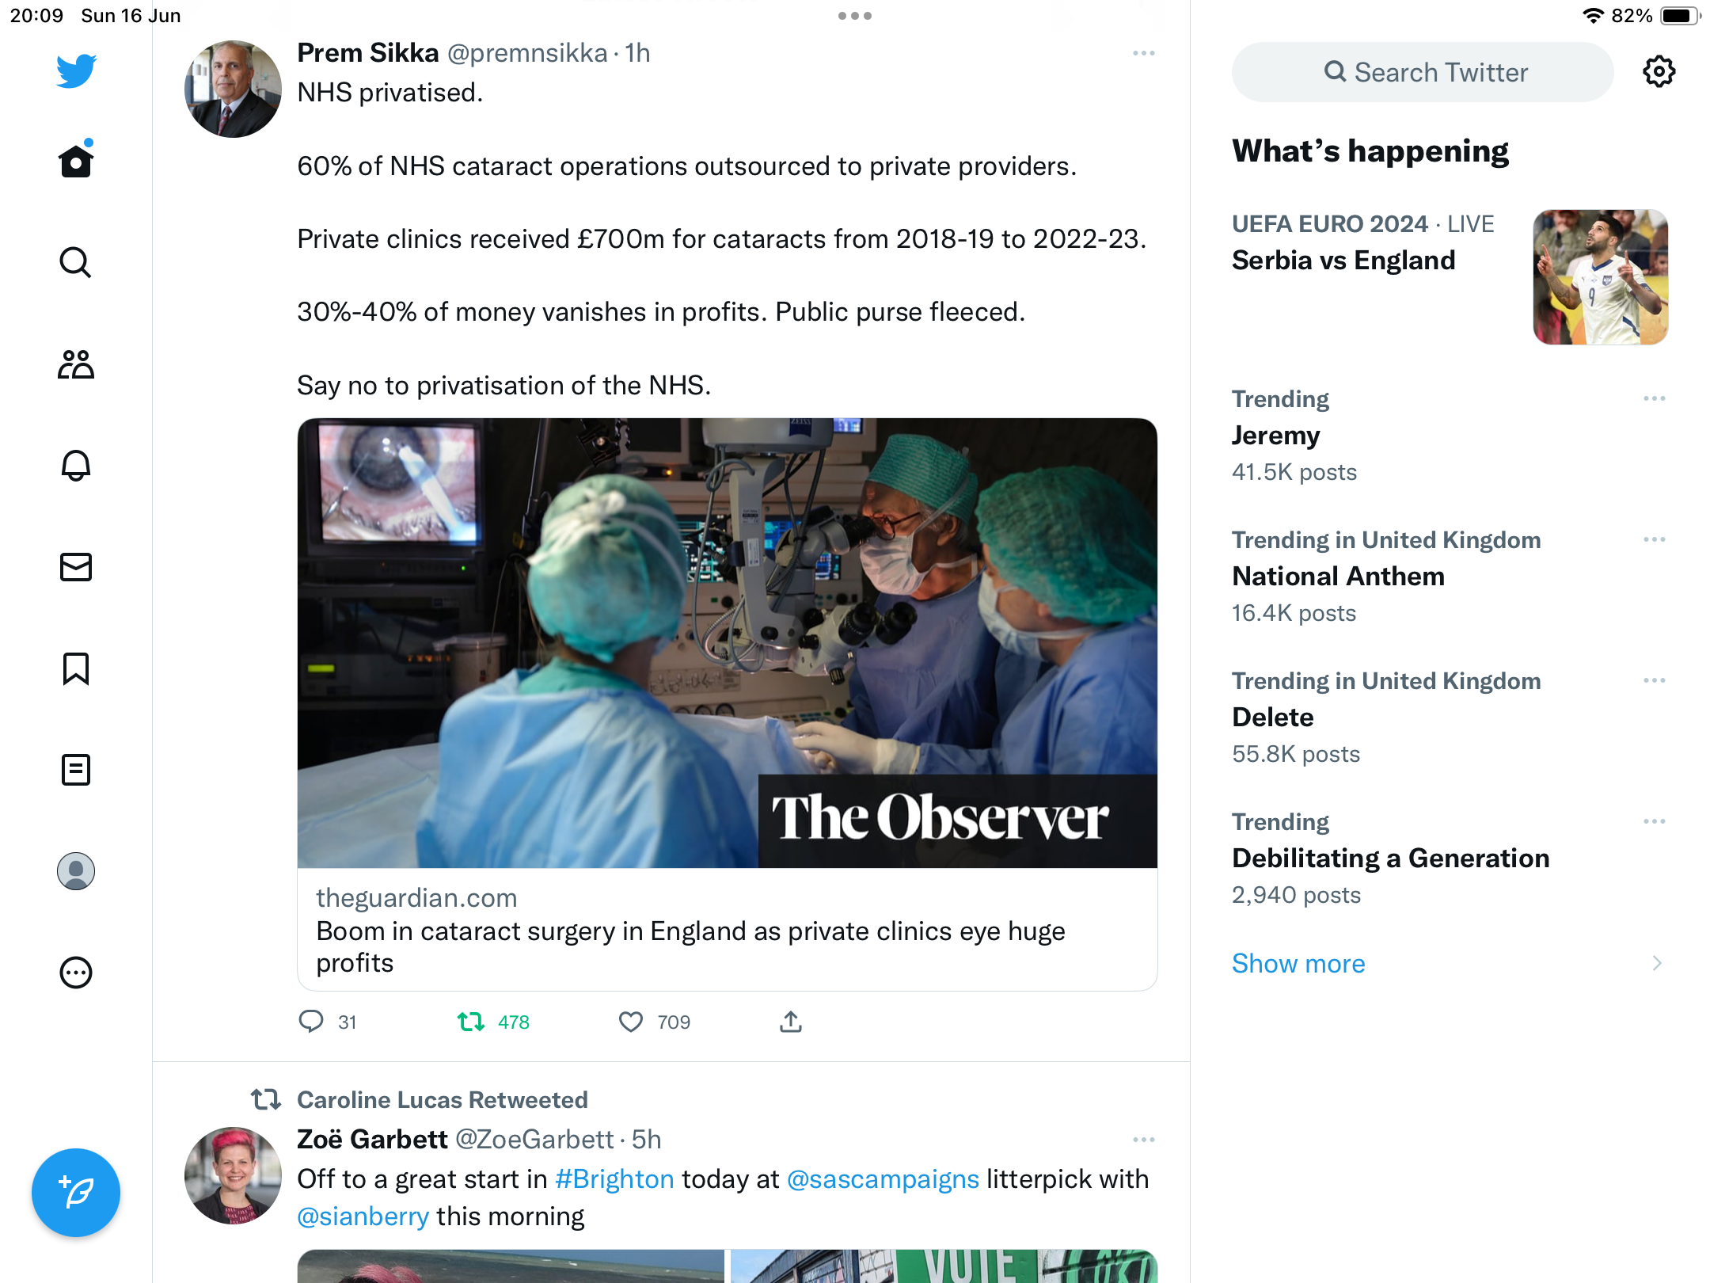Expand trends via Show more chevron
The height and width of the screenshot is (1283, 1710).
pyautogui.click(x=1657, y=963)
